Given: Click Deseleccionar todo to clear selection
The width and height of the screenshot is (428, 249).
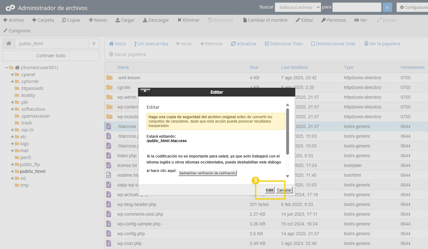Looking at the screenshot, I should point(333,43).
